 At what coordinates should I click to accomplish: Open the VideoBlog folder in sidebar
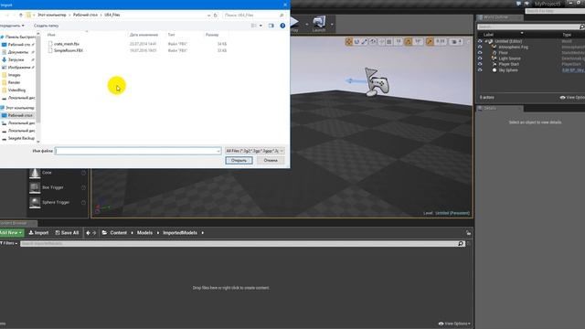(x=16, y=90)
